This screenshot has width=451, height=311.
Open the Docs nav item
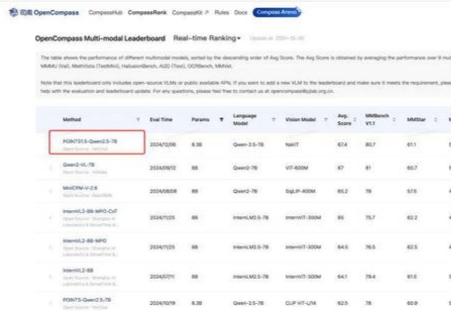pos(241,12)
